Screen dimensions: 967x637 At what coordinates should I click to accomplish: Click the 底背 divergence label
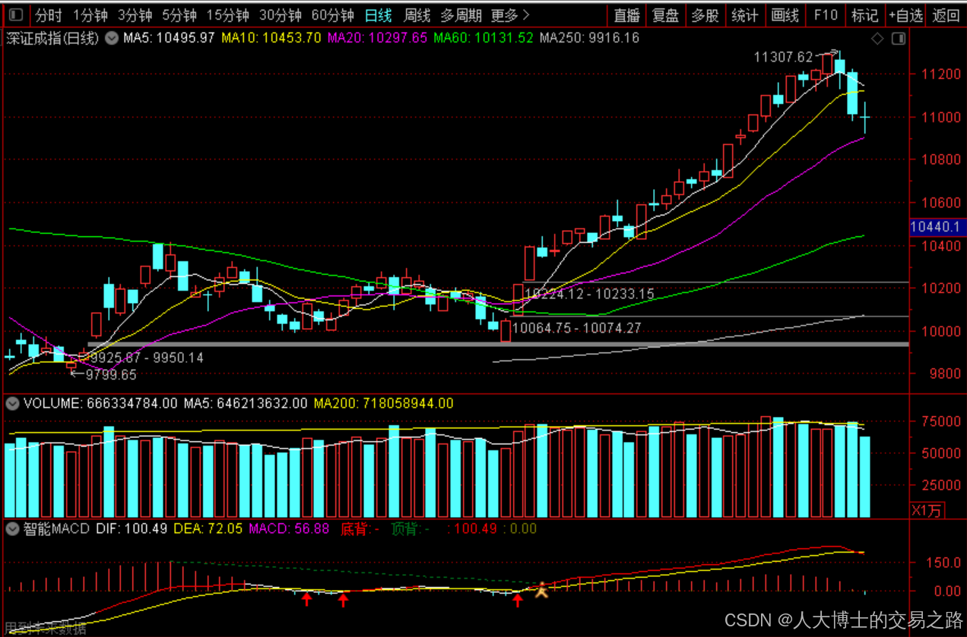(360, 528)
